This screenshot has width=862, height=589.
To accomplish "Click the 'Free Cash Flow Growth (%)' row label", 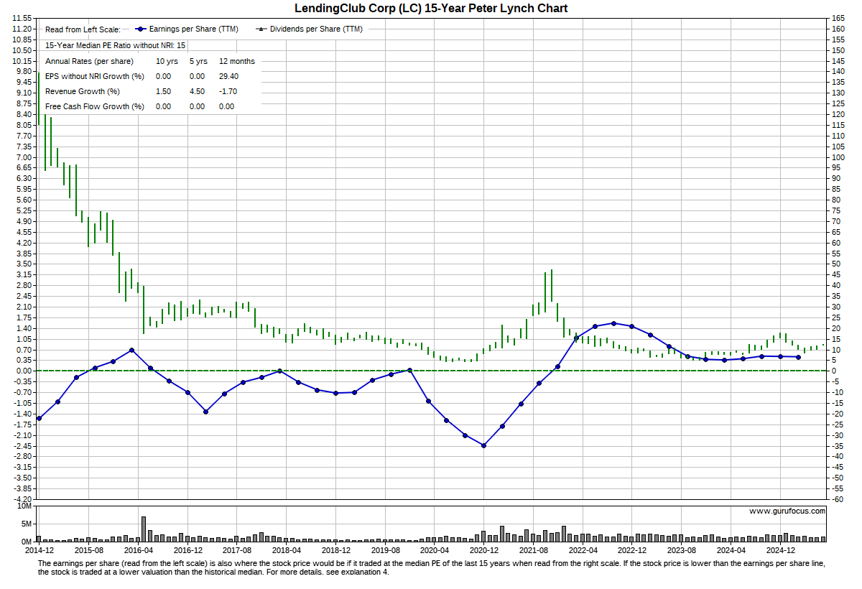I will pos(95,106).
